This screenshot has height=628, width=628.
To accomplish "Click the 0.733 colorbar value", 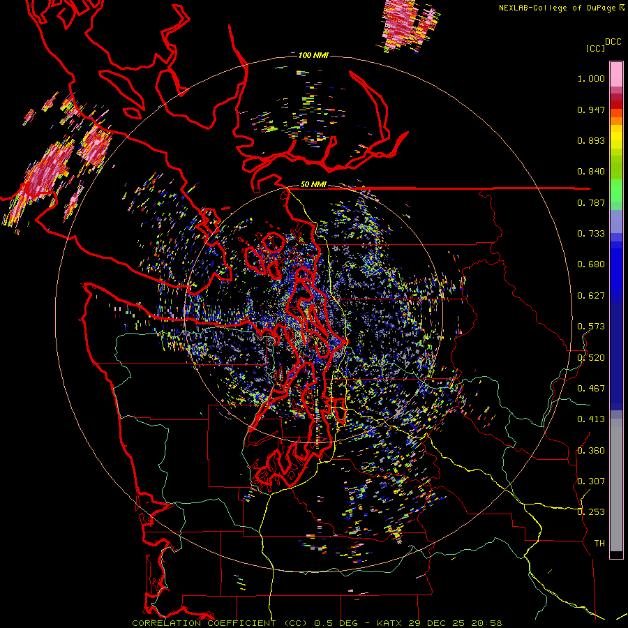I will click(x=591, y=234).
